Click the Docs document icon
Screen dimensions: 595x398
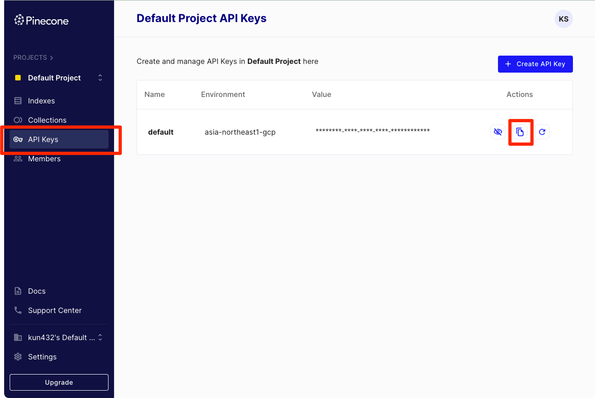[18, 291]
